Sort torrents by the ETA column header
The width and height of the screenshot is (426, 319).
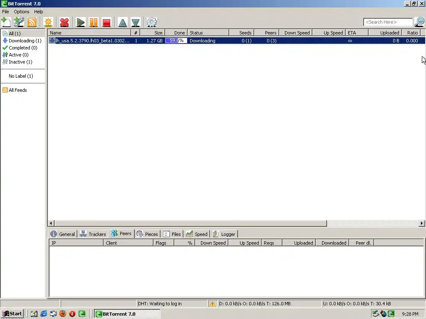(357, 33)
